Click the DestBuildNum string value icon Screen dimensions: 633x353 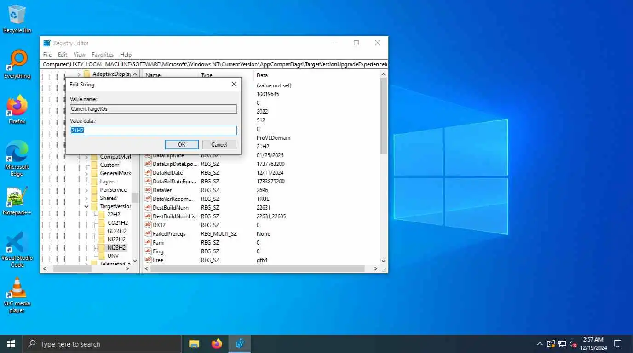point(148,207)
